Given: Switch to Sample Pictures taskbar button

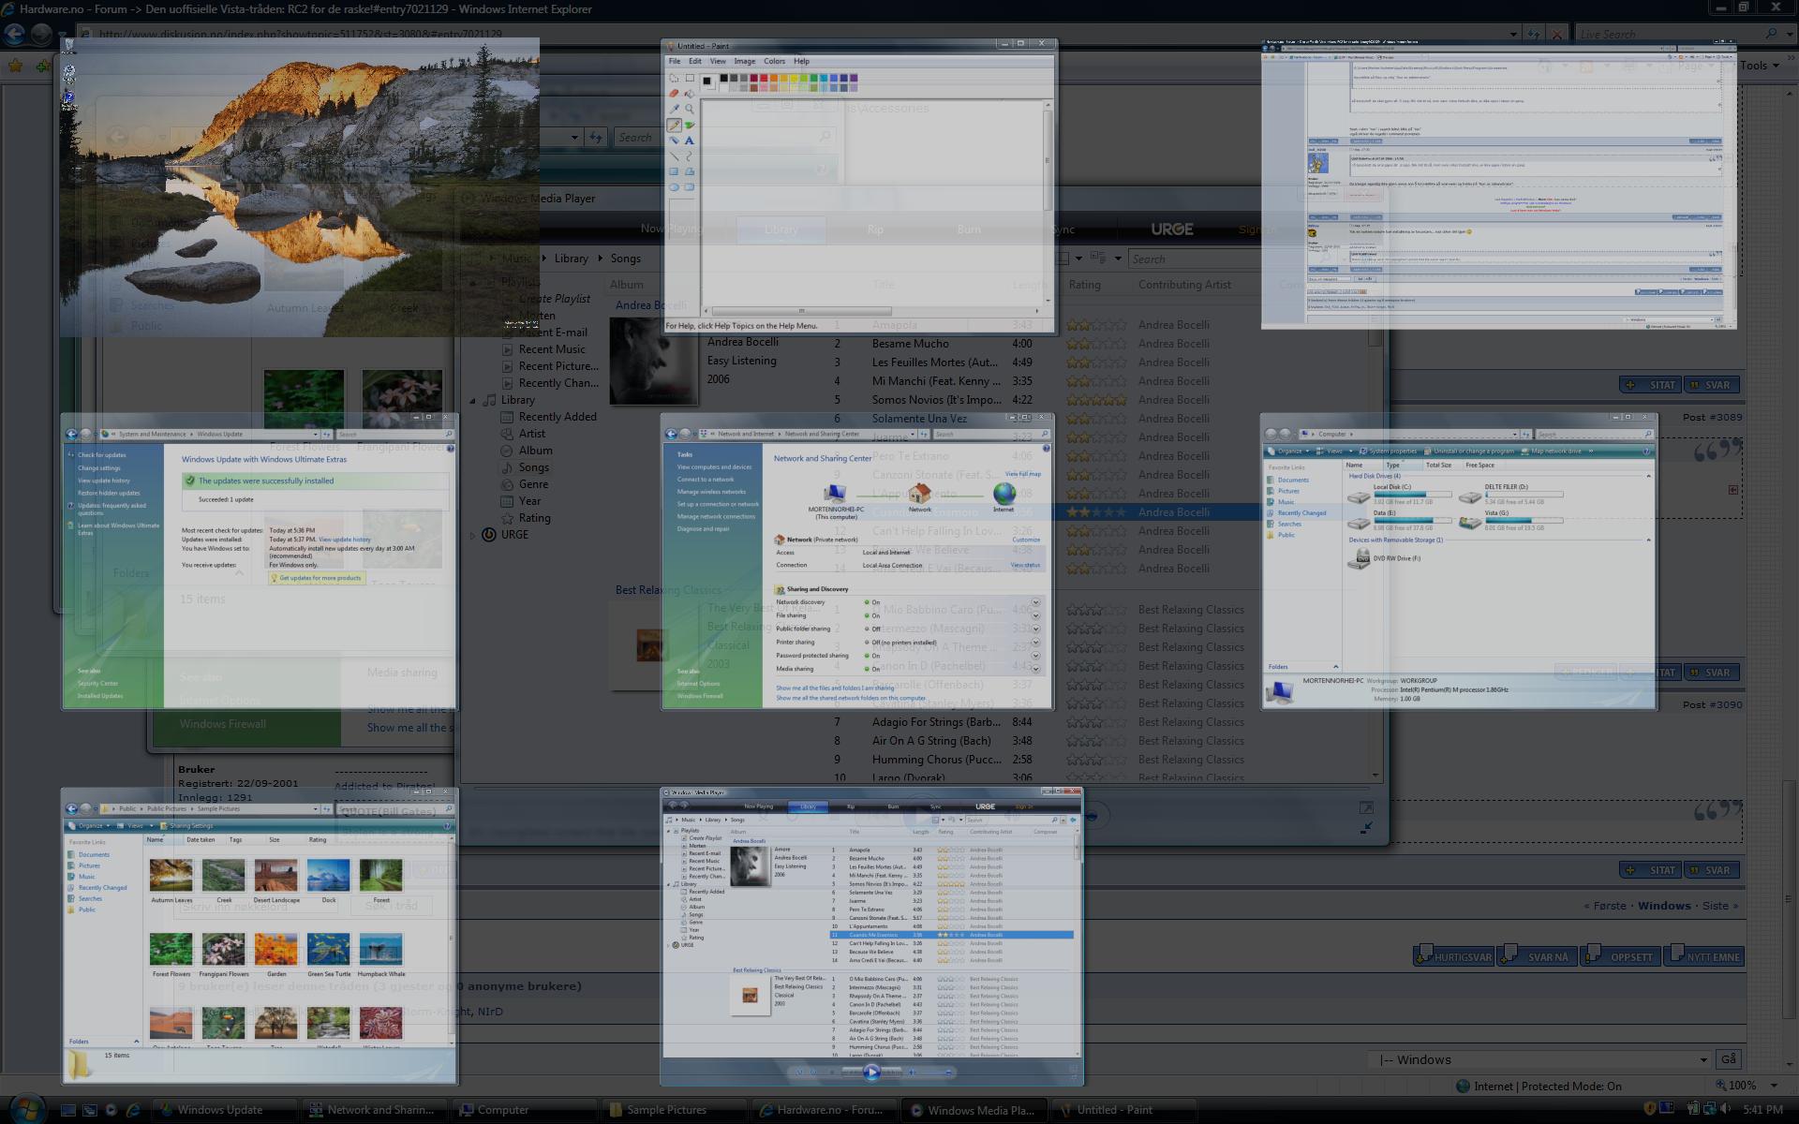Looking at the screenshot, I should click(x=675, y=1110).
